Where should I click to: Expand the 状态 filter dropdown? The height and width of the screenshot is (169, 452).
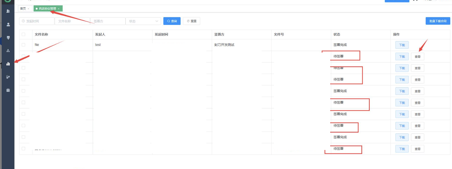tap(143, 21)
